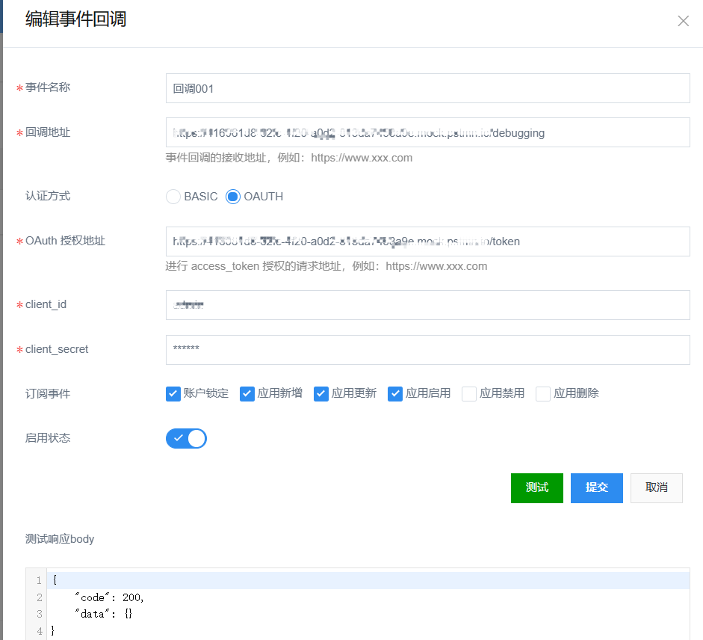The image size is (703, 640).
Task: Click the client_secret password field
Action: coord(427,349)
